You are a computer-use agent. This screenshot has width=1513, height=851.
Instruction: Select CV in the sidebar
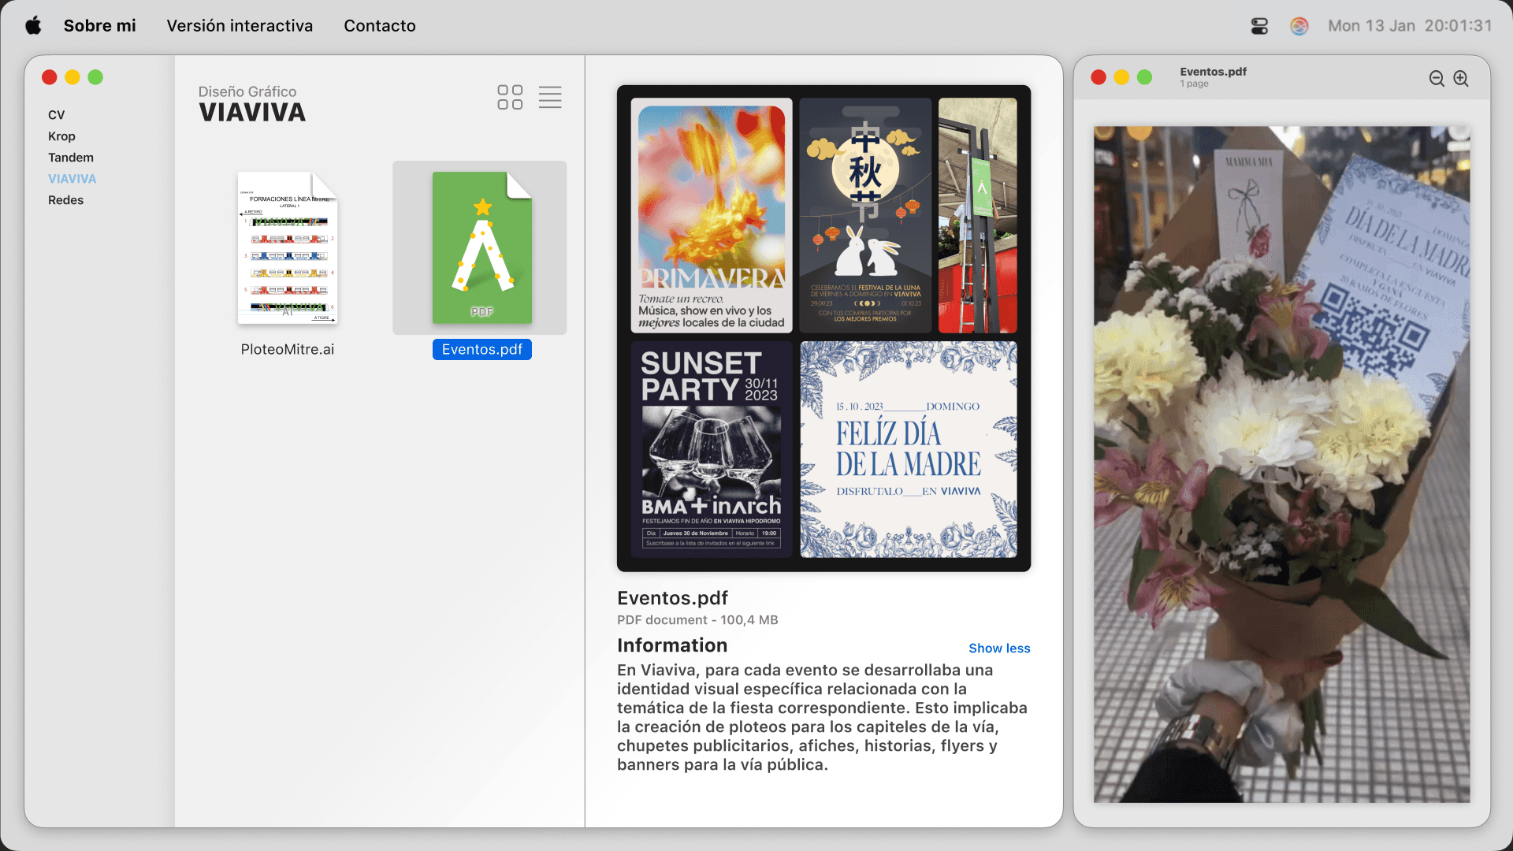click(57, 115)
